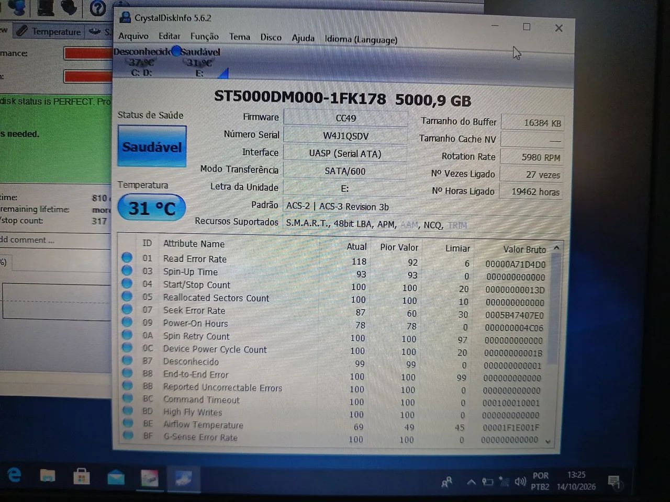670x502 pixels.
Task: Open the Editar menu
Action: tap(169, 36)
